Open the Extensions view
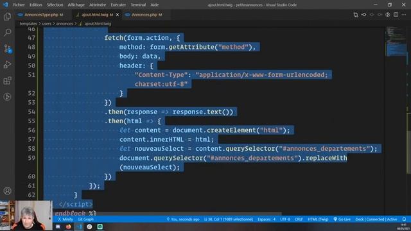411x231 pixels. [x=7, y=81]
